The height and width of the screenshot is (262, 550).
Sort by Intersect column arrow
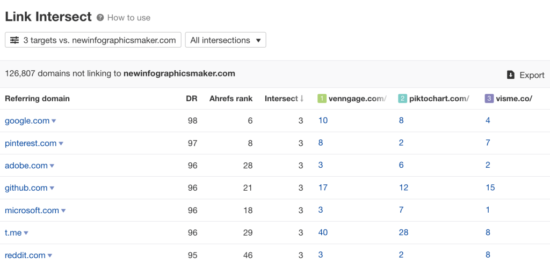pyautogui.click(x=302, y=99)
